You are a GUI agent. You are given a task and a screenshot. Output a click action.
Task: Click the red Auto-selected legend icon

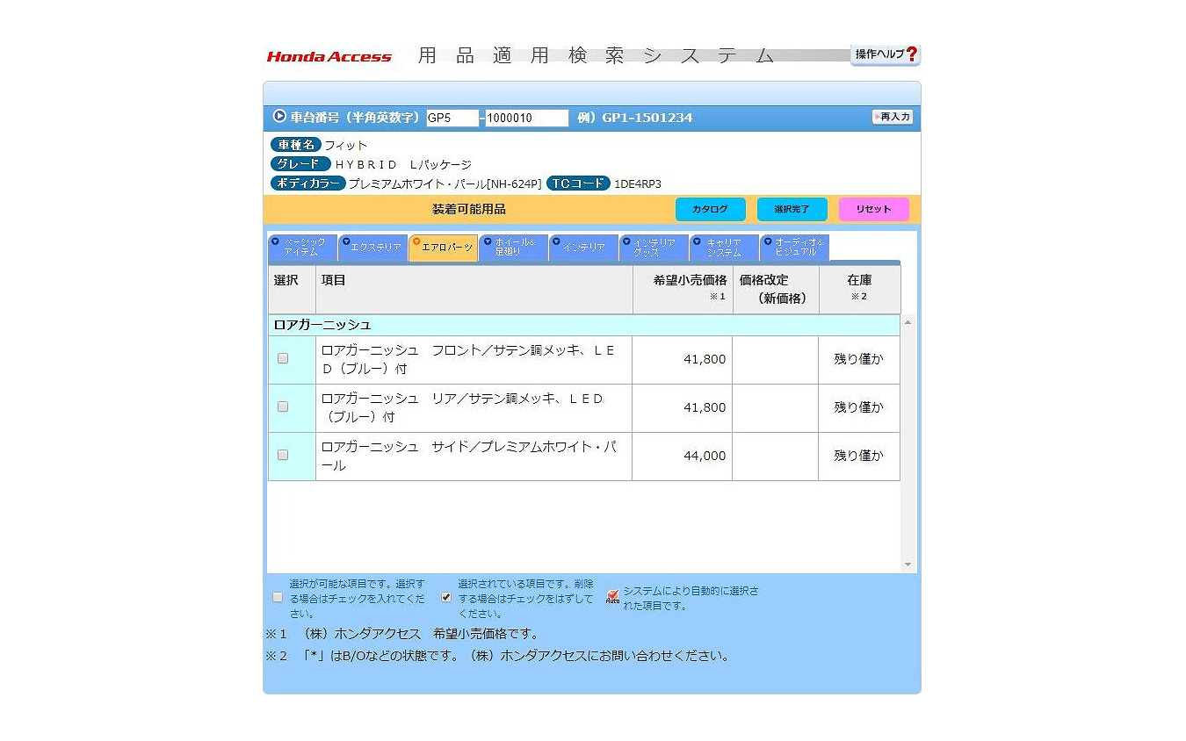[x=612, y=597]
